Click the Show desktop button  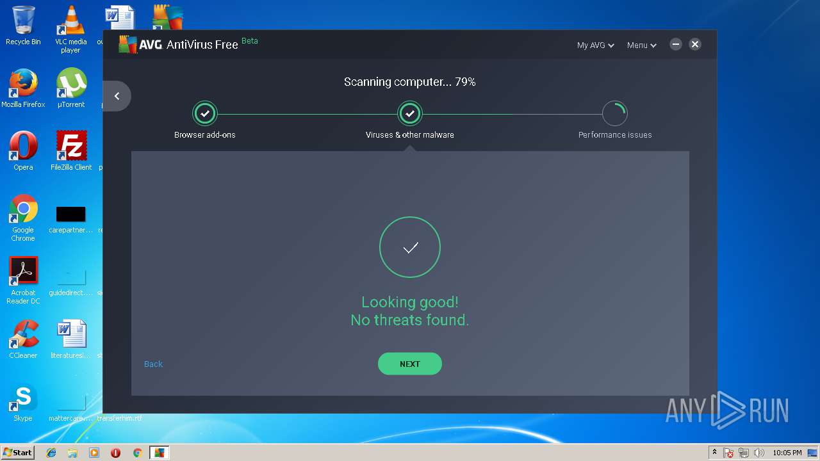click(x=814, y=453)
